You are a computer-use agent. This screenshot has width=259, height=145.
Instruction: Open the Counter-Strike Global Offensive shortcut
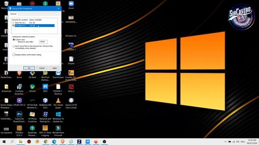click(x=71, y=76)
